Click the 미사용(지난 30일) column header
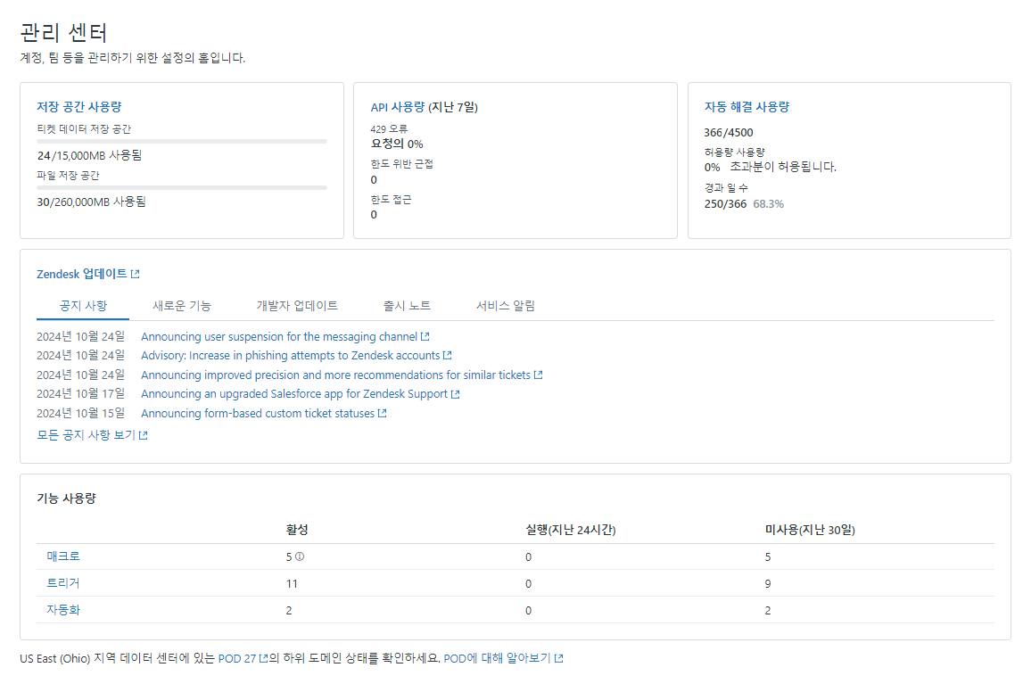This screenshot has width=1031, height=684. pyautogui.click(x=810, y=530)
